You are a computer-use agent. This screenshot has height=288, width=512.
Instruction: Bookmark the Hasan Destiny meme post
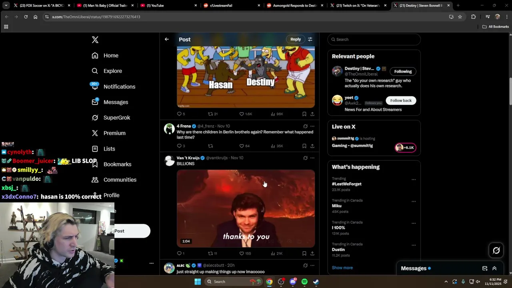(304, 114)
